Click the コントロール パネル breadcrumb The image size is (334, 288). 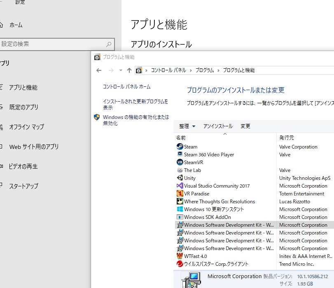(x=168, y=70)
